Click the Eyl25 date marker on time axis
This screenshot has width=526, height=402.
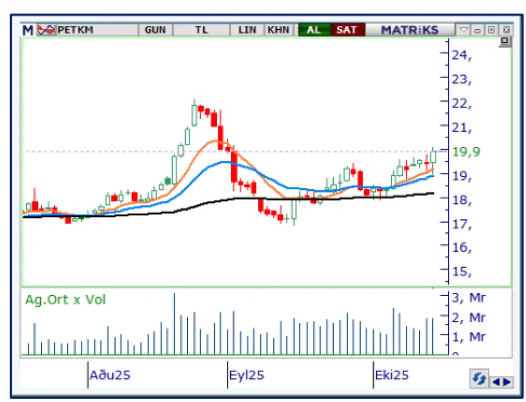247,375
